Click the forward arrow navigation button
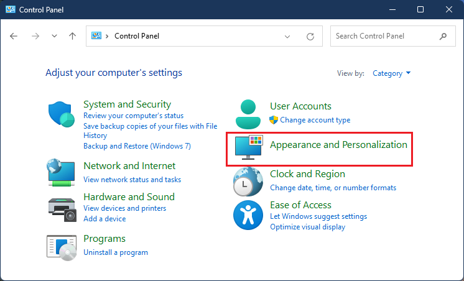This screenshot has height=281, width=464. 35,36
